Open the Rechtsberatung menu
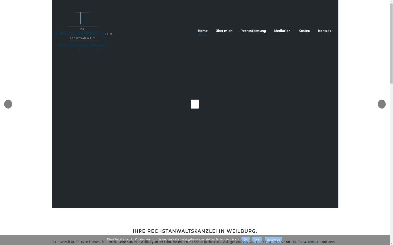Viewport: 393px width, 245px height. coord(253,31)
